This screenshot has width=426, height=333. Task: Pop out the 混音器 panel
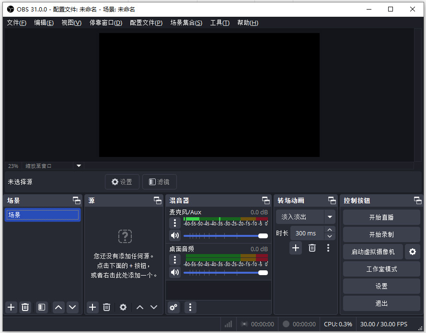[265, 200]
